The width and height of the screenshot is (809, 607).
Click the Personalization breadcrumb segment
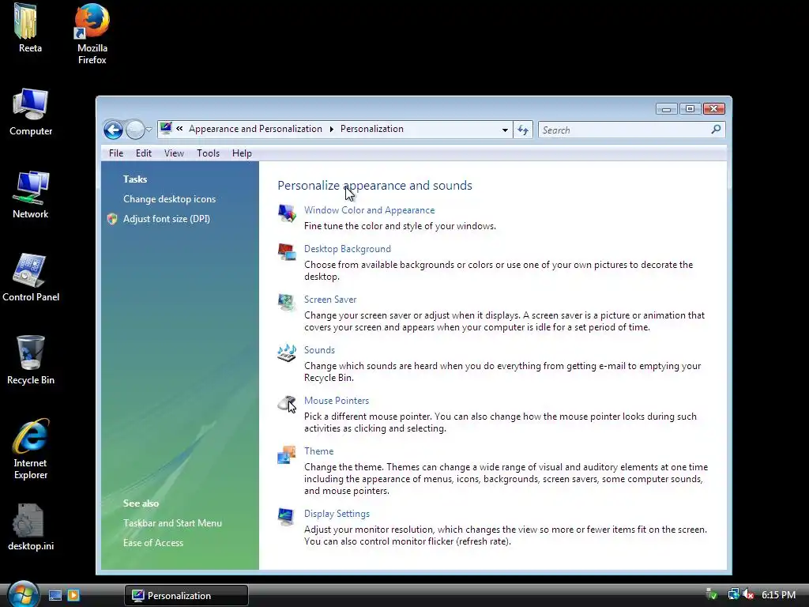coord(372,129)
